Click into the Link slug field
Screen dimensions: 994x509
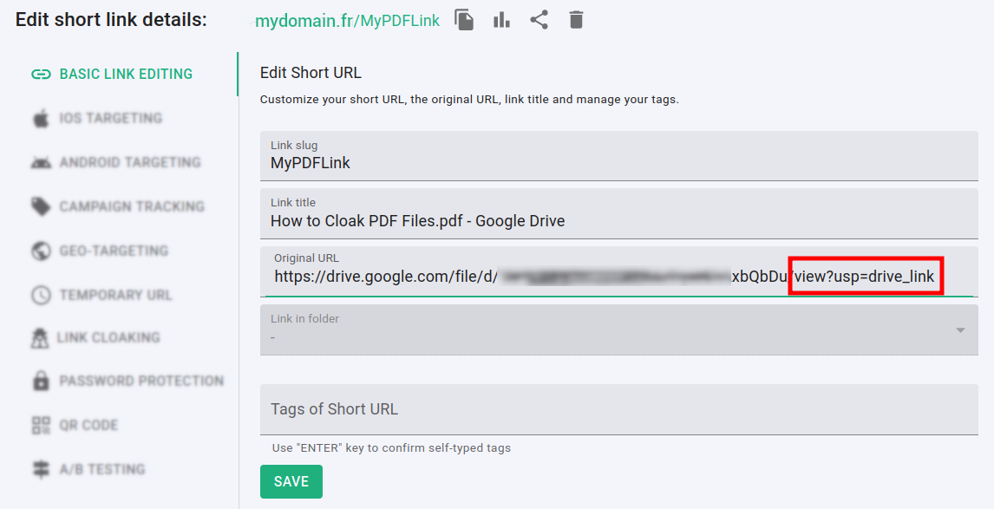(618, 163)
